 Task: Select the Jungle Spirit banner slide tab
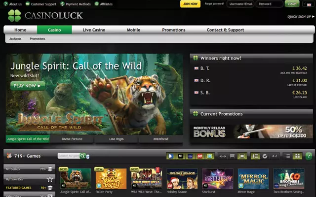pyautogui.click(x=28, y=139)
